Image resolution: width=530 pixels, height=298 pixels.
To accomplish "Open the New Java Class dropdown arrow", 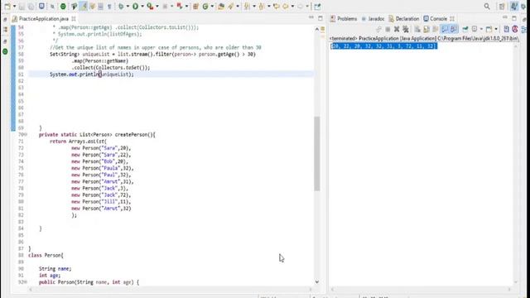I will pyautogui.click(x=212, y=7).
